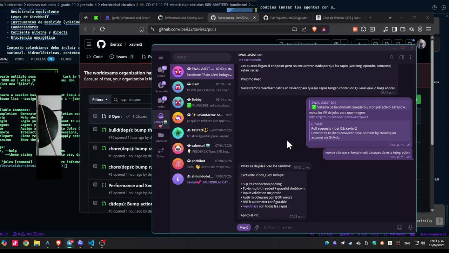Image resolution: width=449 pixels, height=253 pixels.
Task: Open the GitHub Issues tab
Action: click(121, 57)
